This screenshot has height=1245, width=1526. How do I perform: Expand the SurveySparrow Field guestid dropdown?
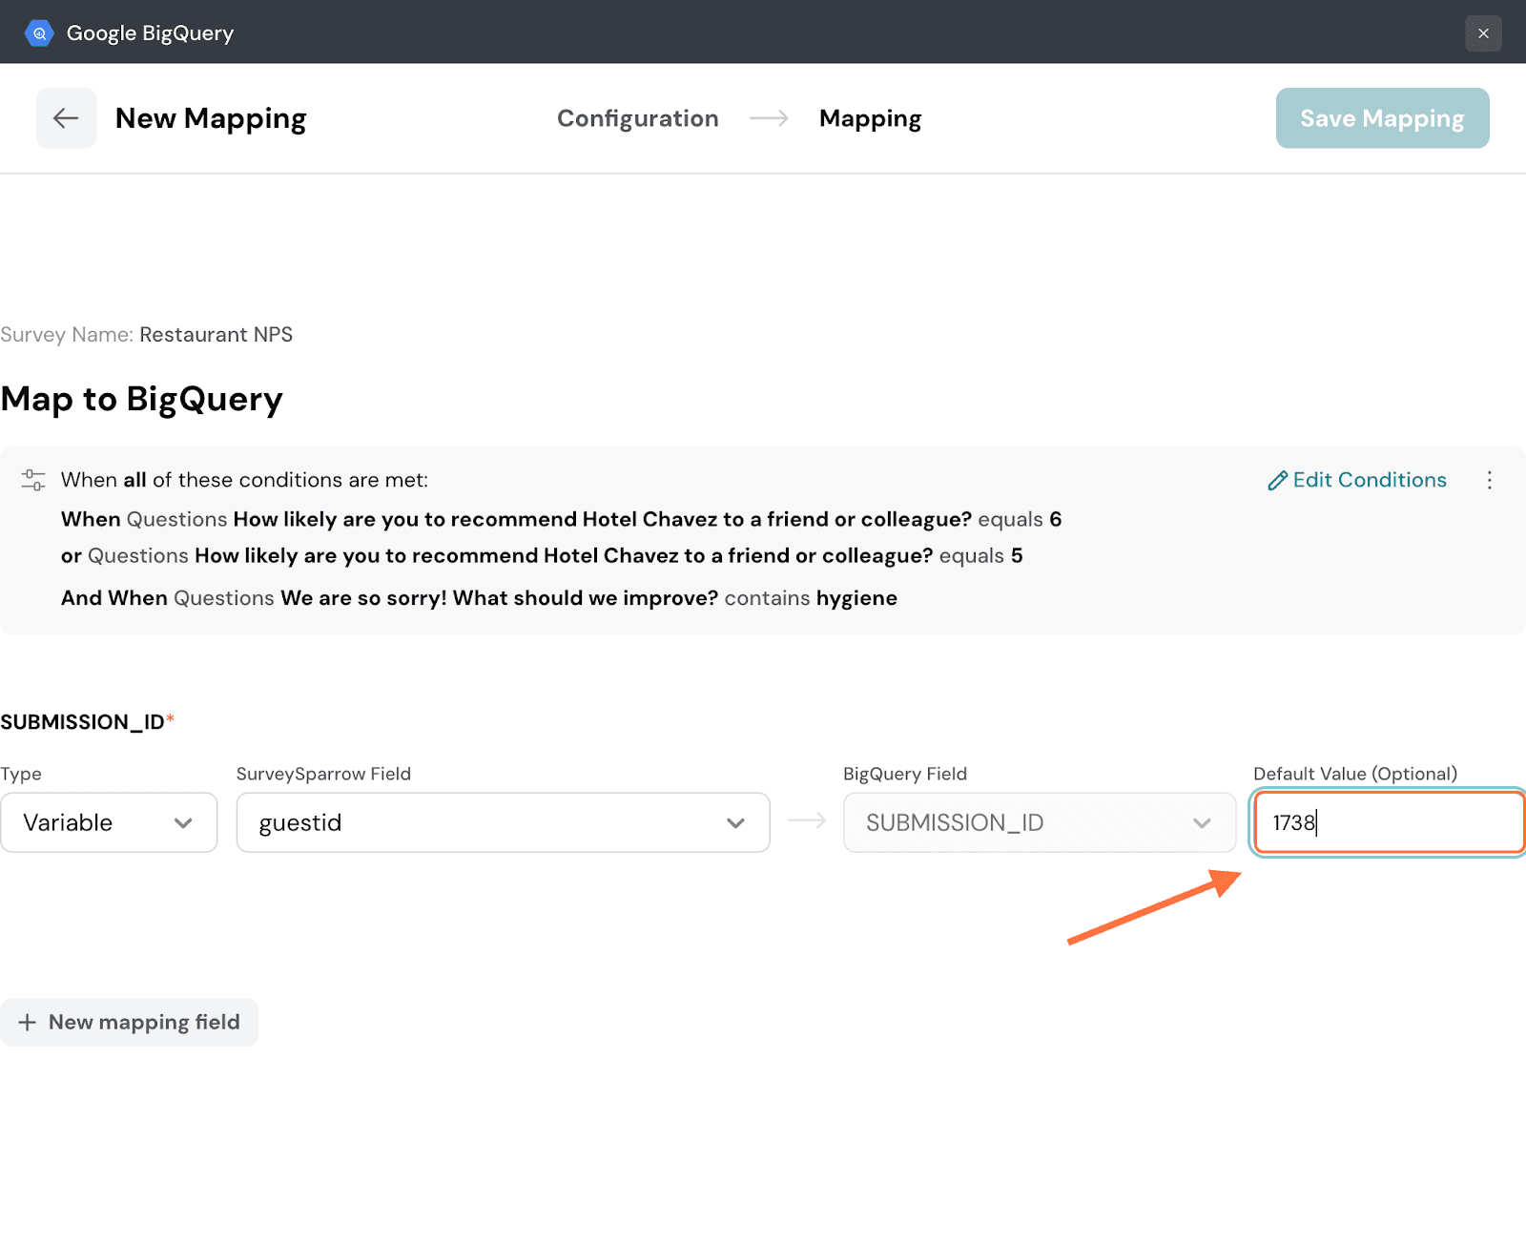[x=503, y=822]
